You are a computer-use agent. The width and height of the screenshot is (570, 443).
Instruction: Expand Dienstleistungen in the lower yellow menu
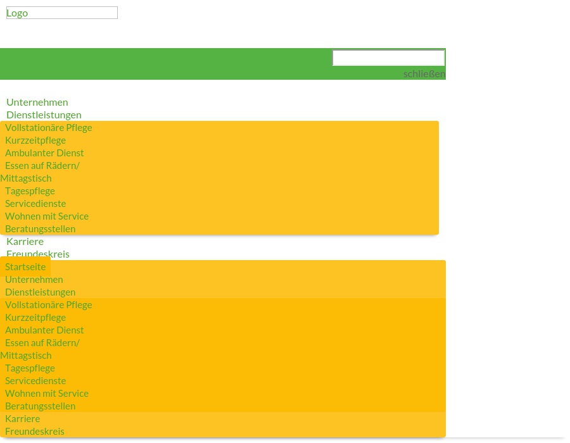40,292
